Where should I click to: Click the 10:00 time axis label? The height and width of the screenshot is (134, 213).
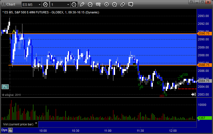[43, 131]
